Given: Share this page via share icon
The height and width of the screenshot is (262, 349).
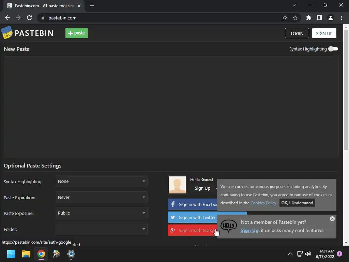Looking at the screenshot, I should 284,18.
